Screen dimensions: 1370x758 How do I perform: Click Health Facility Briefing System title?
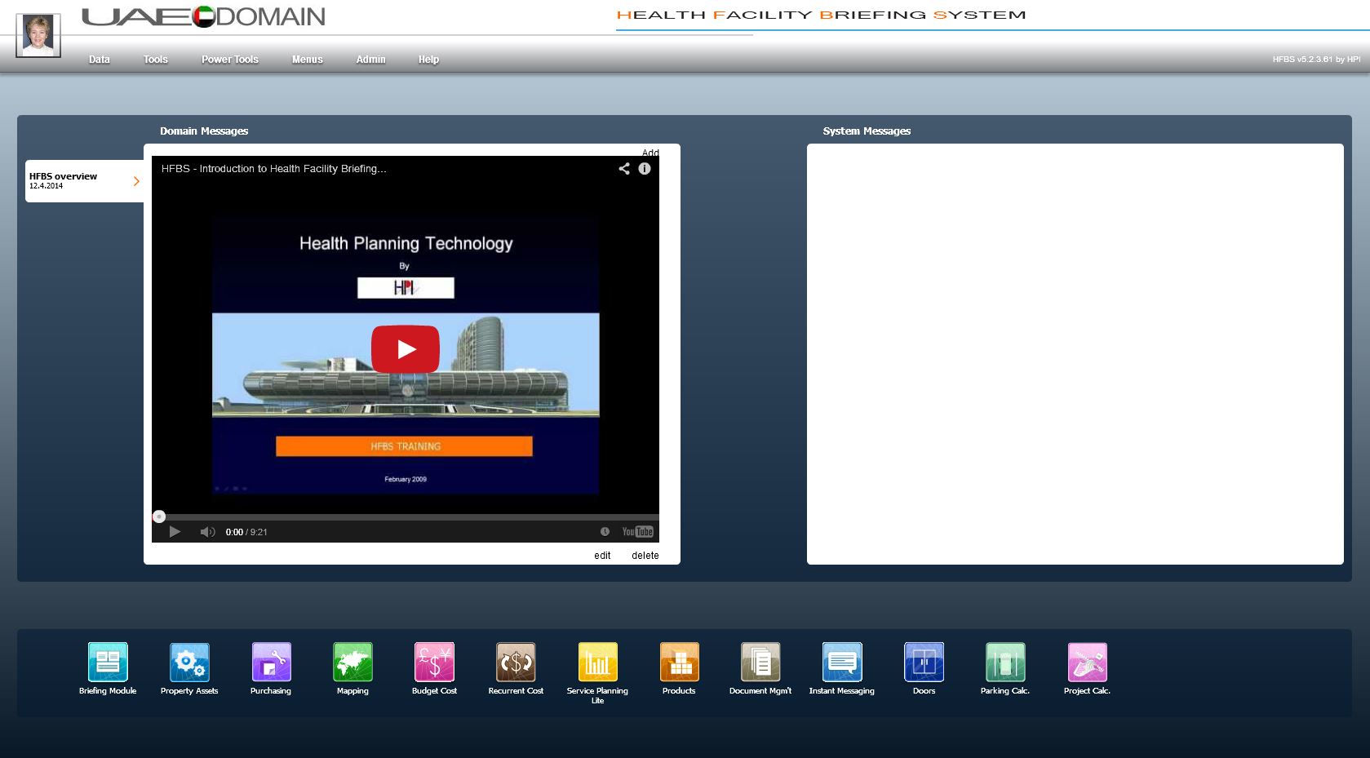click(x=821, y=15)
